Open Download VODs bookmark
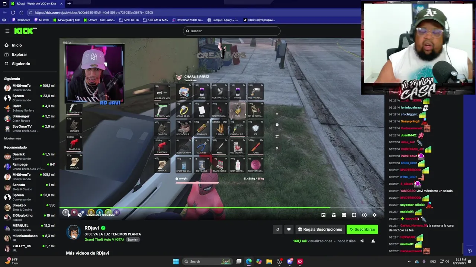476x267 pixels. [x=187, y=20]
